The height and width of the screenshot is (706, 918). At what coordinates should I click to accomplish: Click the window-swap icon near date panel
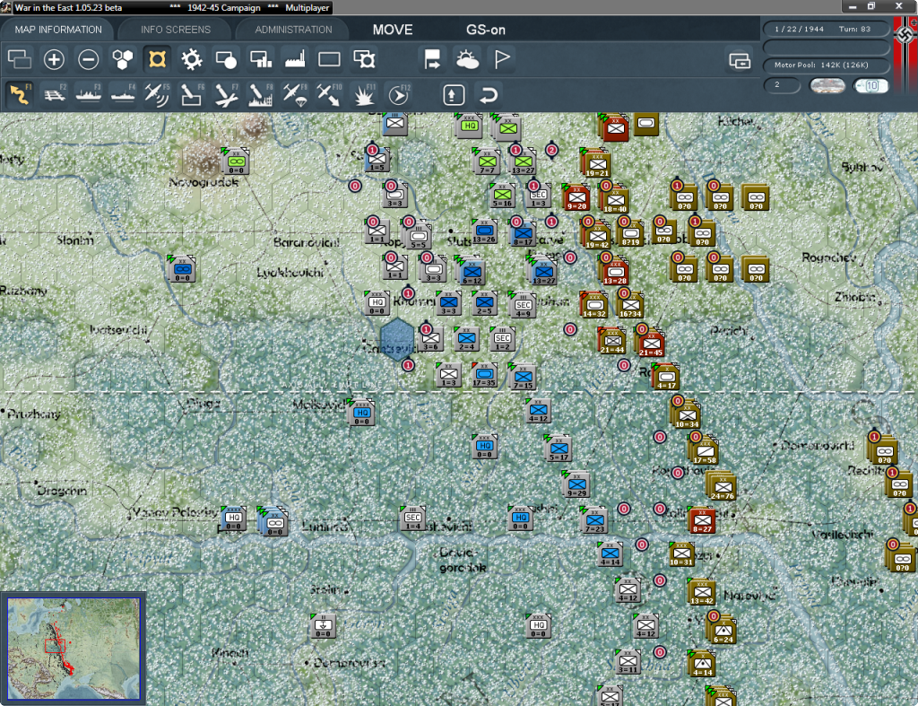pyautogui.click(x=740, y=60)
